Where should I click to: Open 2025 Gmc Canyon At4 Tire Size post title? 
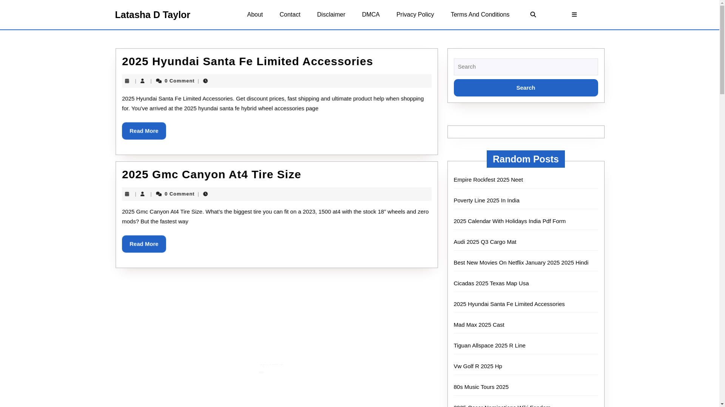211,174
